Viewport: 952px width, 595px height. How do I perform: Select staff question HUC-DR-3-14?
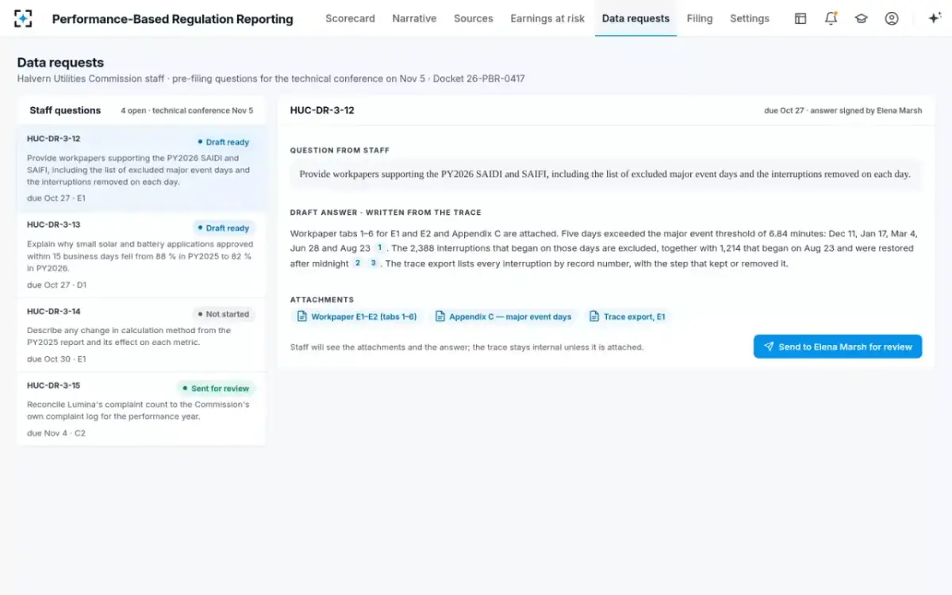[x=141, y=336]
